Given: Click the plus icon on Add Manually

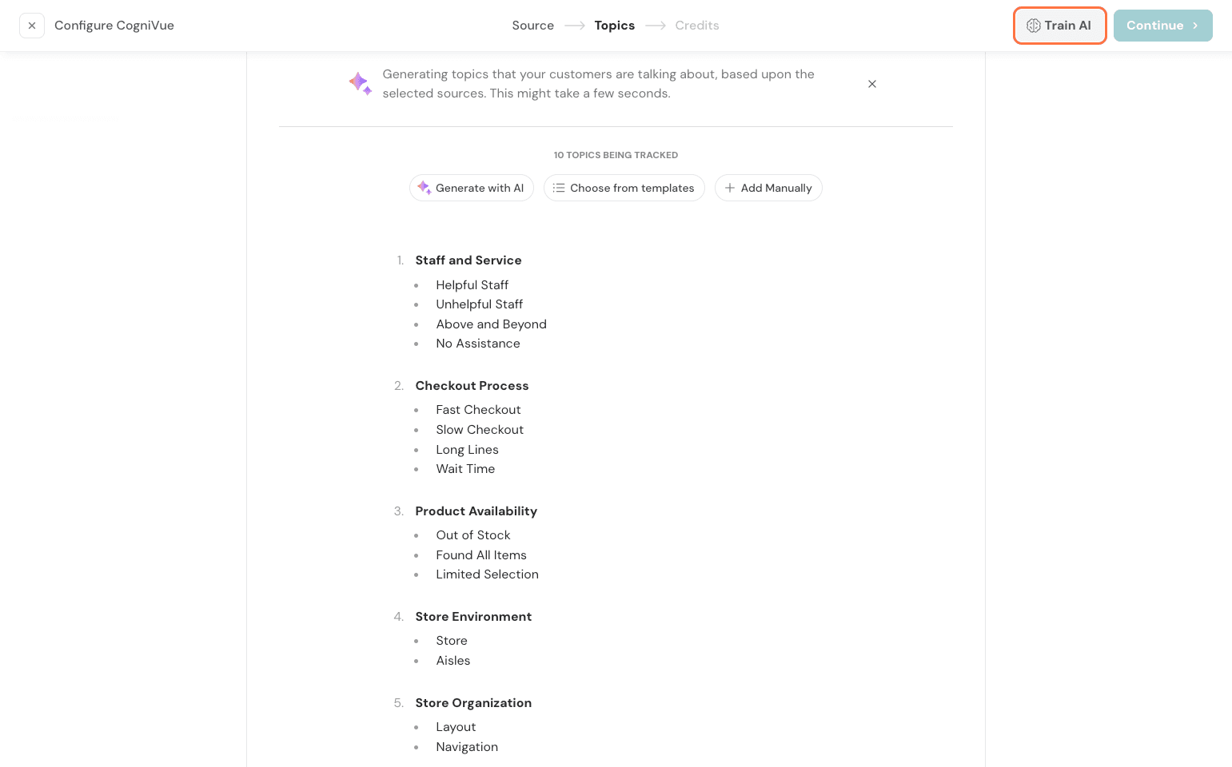Looking at the screenshot, I should tap(729, 188).
